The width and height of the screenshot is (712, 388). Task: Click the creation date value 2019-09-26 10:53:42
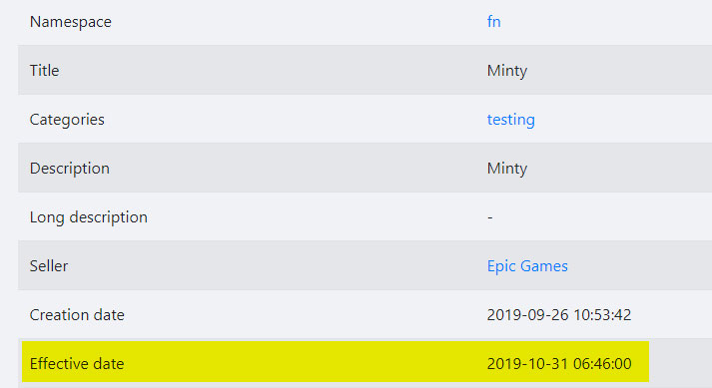[x=559, y=315]
